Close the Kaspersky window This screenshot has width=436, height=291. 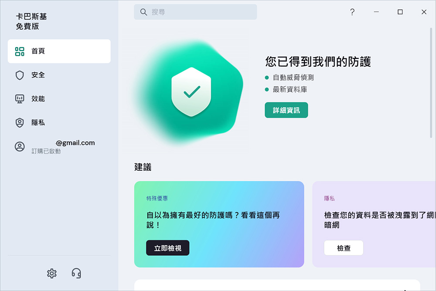(424, 12)
